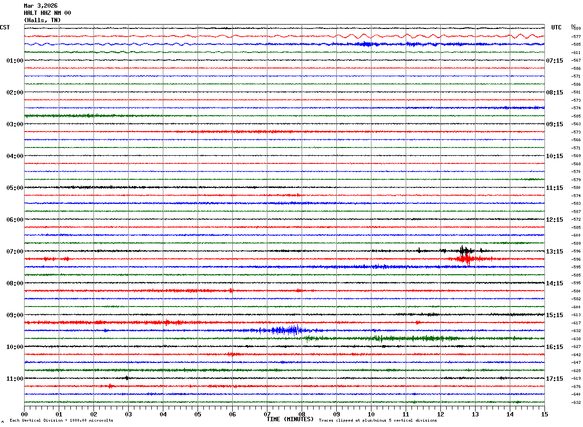Select the HALT HHZ NM 00 station label
This screenshot has width=583, height=427.
[47, 13]
